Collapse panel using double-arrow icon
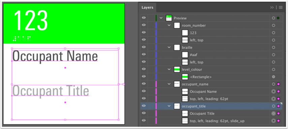Viewport: 288px width, 129px height. coord(272,7)
